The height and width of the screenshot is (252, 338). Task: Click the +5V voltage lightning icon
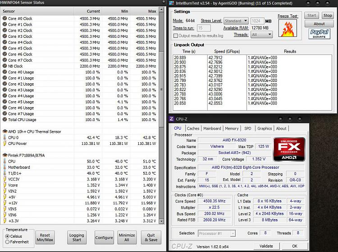(5, 197)
